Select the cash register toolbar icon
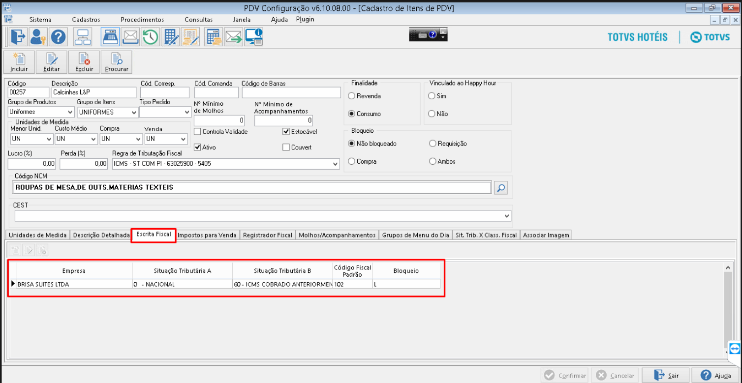The width and height of the screenshot is (742, 383). point(110,37)
